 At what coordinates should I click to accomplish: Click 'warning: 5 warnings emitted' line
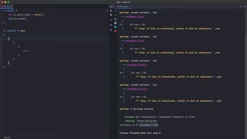point(136,109)
